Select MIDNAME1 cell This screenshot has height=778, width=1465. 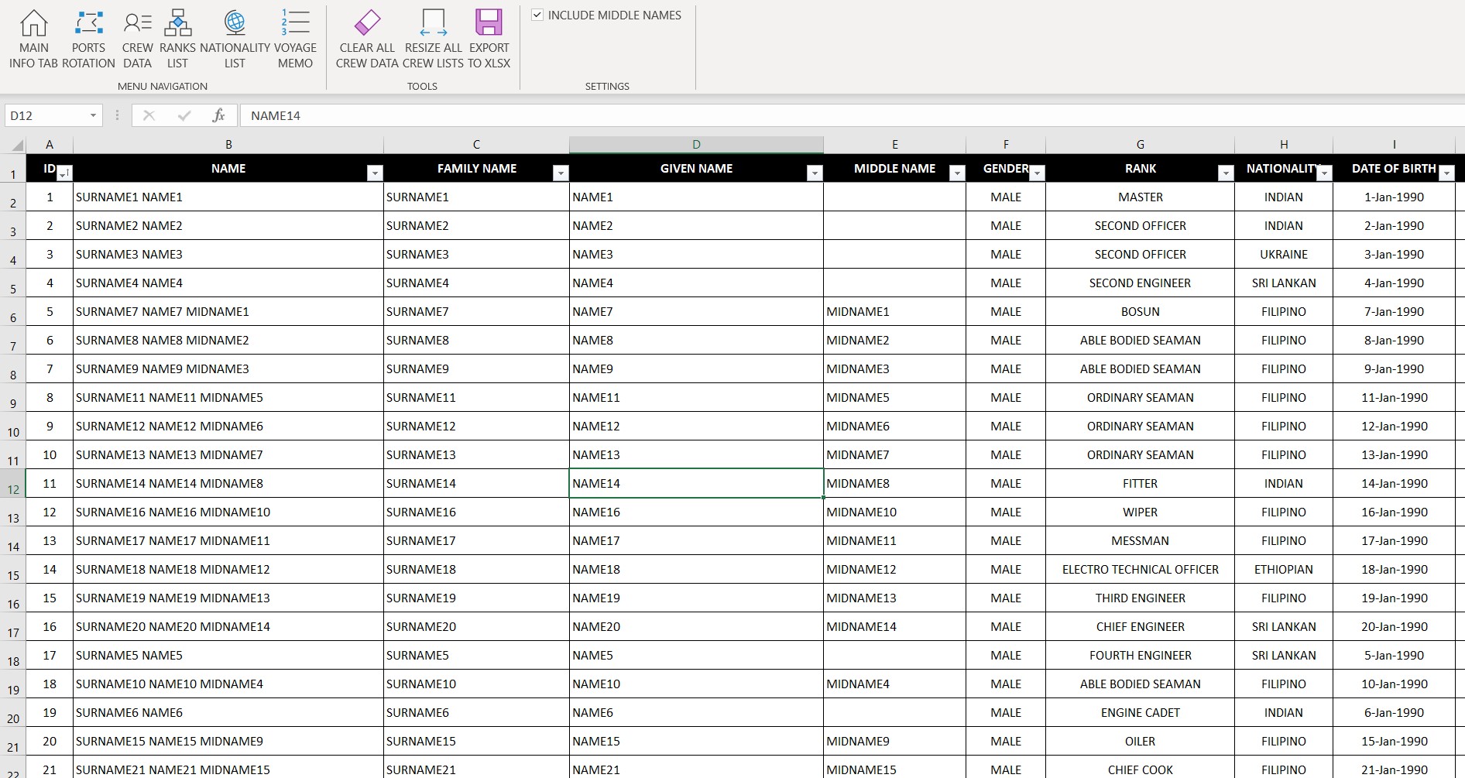(x=894, y=311)
